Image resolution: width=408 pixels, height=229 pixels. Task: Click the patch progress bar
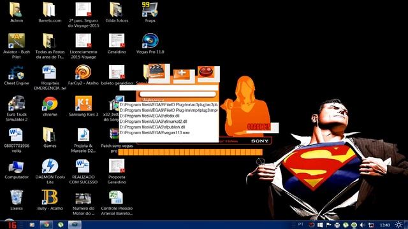click(190, 152)
